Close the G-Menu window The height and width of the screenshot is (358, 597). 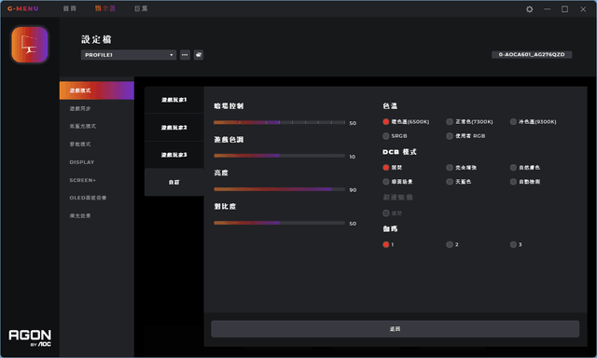(x=583, y=9)
